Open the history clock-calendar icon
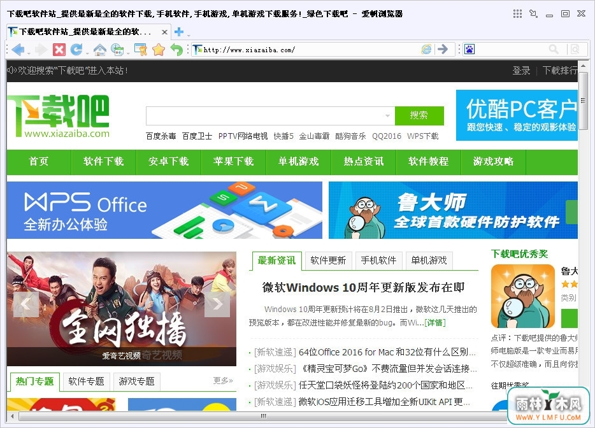Image resolution: width=595 pixels, height=428 pixels. [x=117, y=49]
